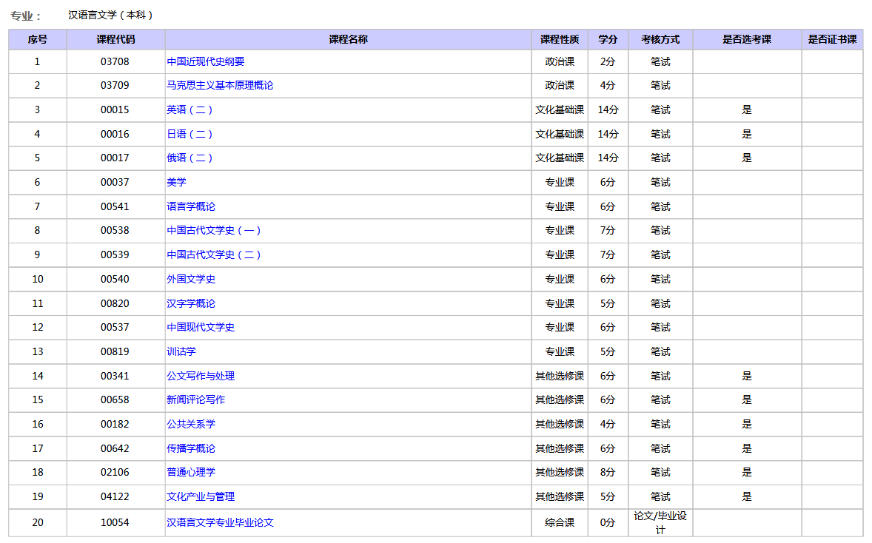Viewport: 872px width, 543px height.
Task: Open the 传播学概论 course page
Action: 191,448
